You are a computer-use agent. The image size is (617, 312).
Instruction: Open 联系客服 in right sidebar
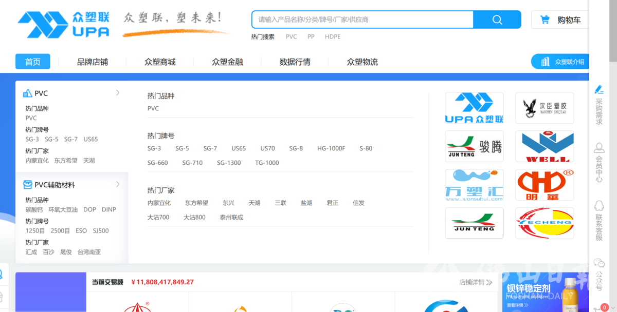[x=599, y=220]
